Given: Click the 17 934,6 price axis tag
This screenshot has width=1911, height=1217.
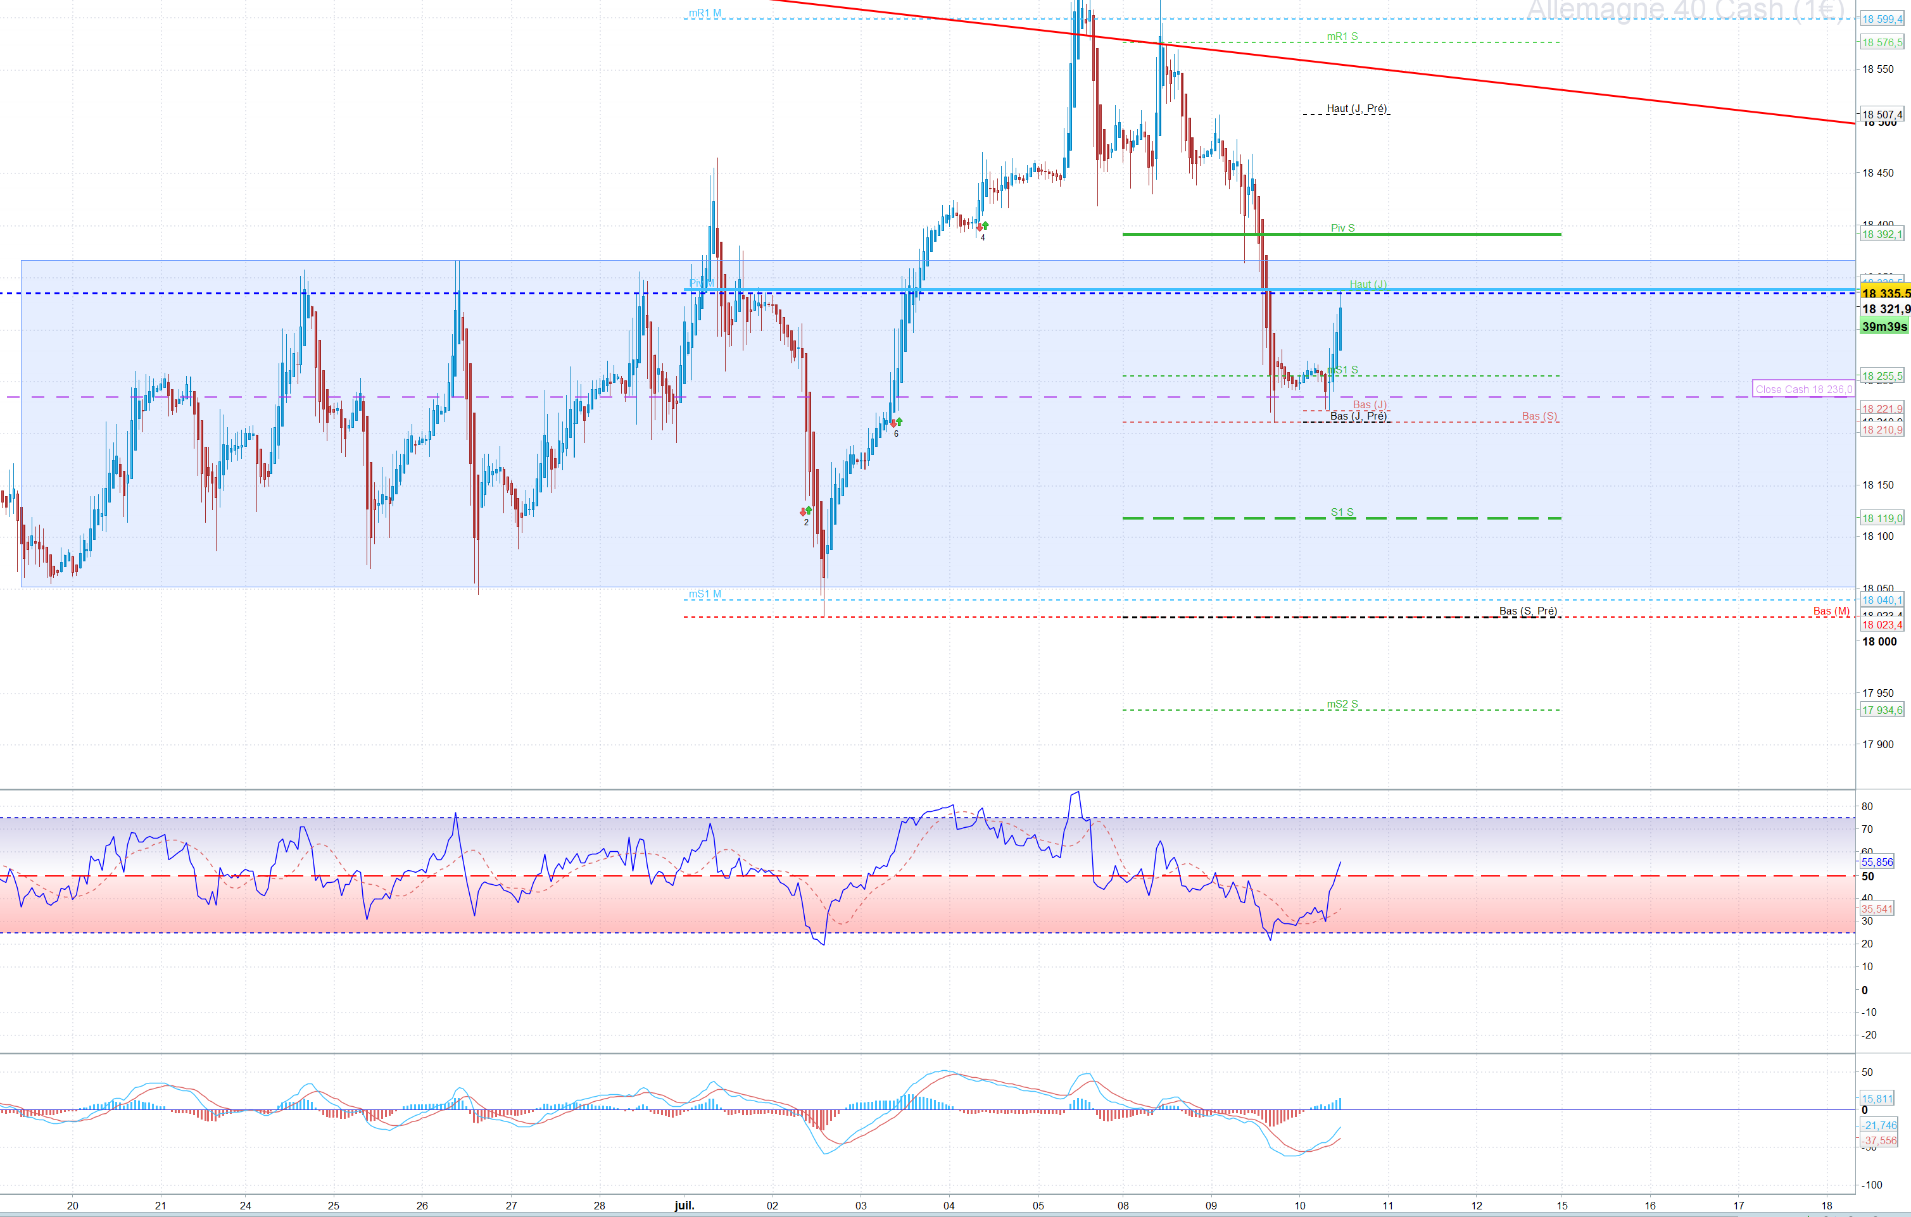Looking at the screenshot, I should pyautogui.click(x=1882, y=710).
